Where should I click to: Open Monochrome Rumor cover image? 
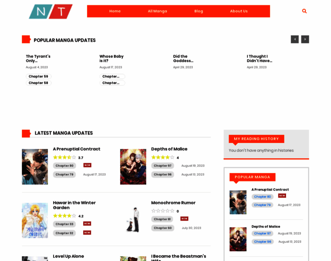133,220
